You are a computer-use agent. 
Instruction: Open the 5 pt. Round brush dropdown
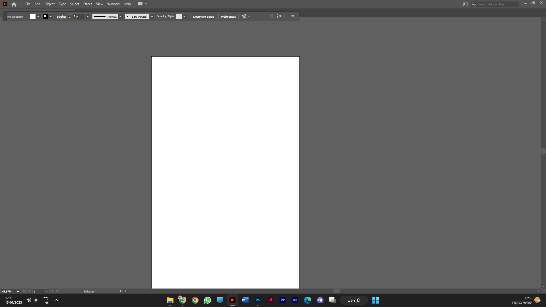(x=152, y=16)
